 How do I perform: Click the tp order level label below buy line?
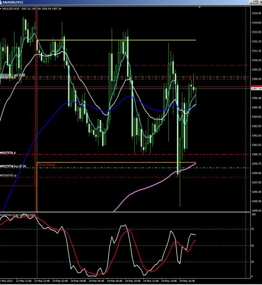coord(8,176)
